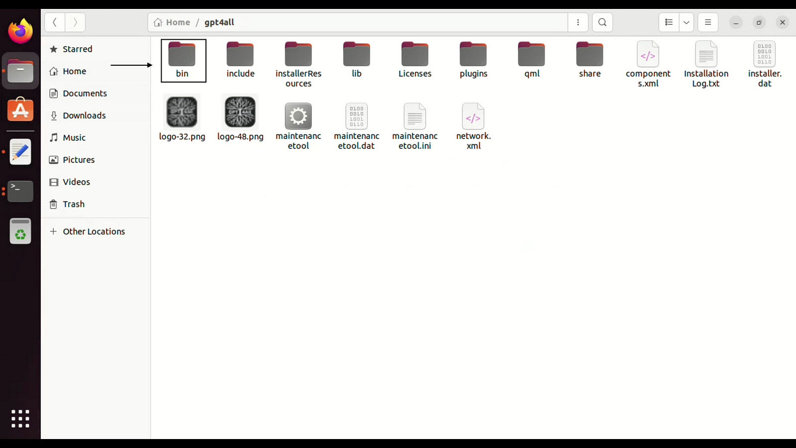
Task: Select the installerResources folder
Action: pos(298,55)
